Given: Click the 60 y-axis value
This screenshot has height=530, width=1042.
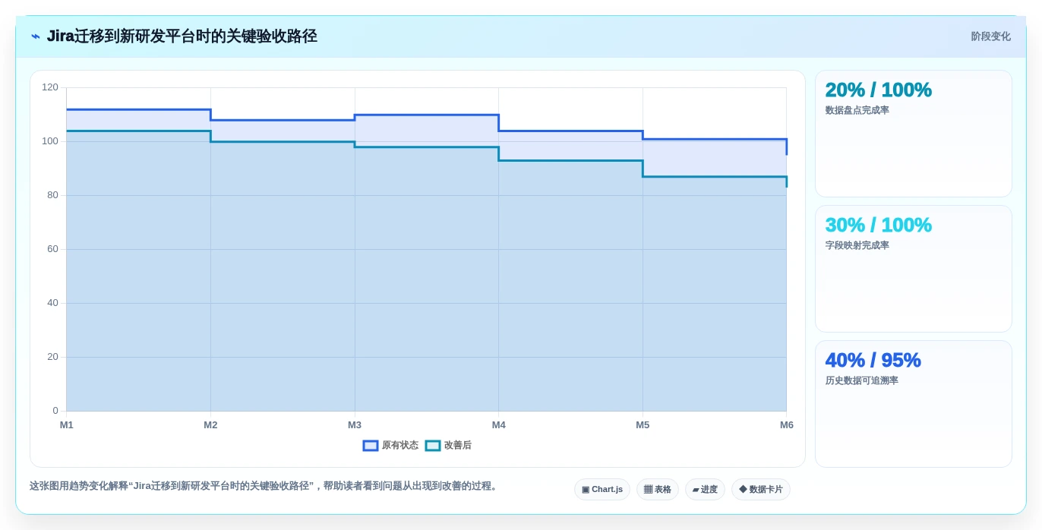Looking at the screenshot, I should pyautogui.click(x=52, y=249).
